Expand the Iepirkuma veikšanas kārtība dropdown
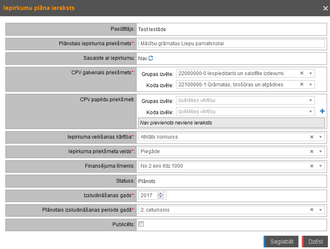 click(320, 137)
